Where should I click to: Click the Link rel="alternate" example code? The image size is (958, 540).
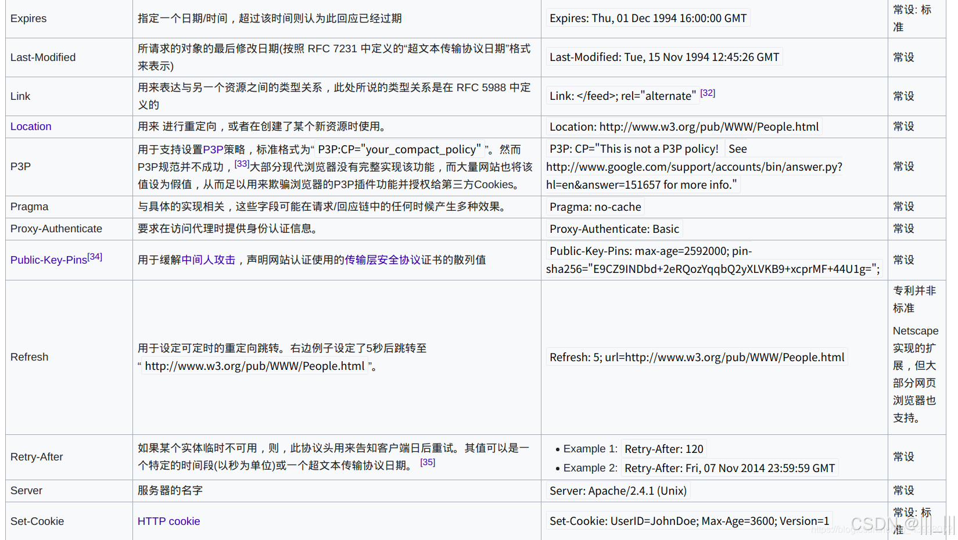pyautogui.click(x=623, y=96)
